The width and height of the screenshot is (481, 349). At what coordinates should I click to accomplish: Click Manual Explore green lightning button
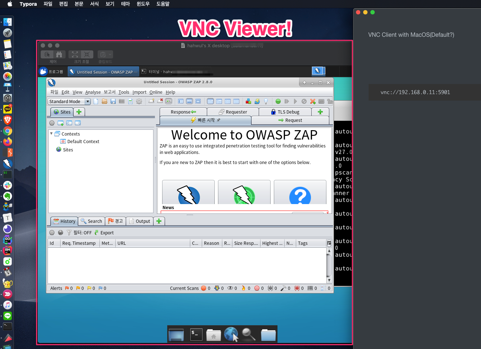click(x=244, y=192)
